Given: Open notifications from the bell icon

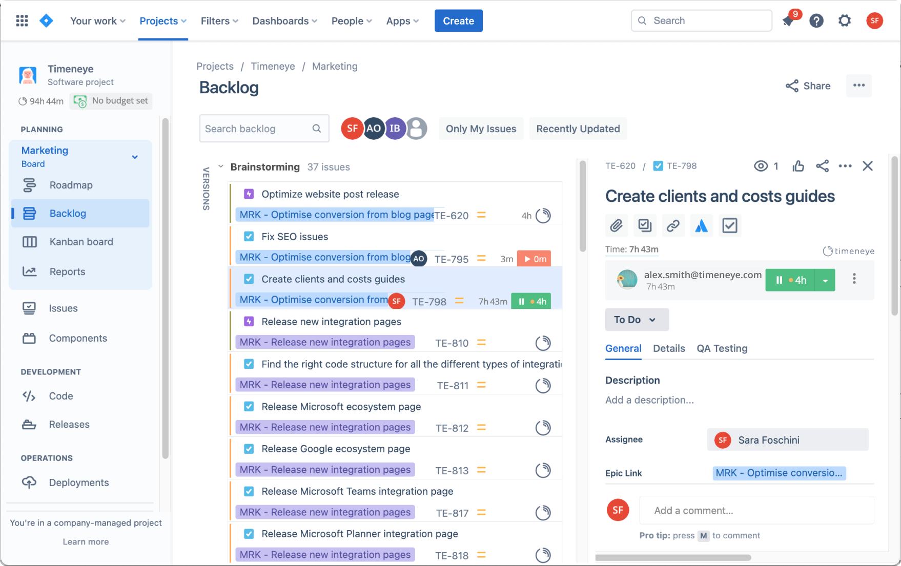Looking at the screenshot, I should coord(788,20).
